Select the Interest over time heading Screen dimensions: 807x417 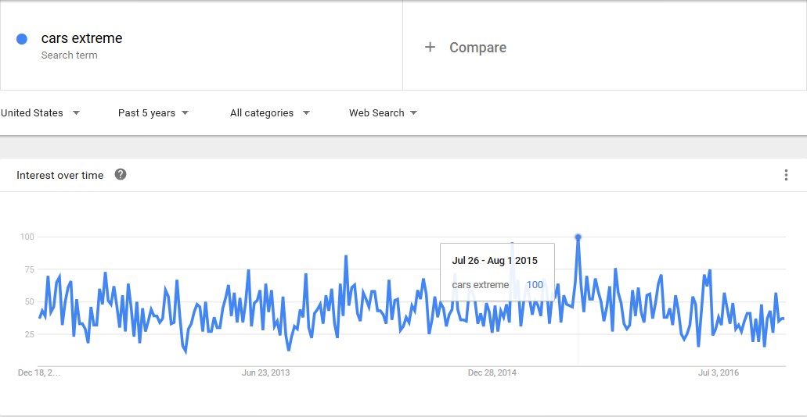[x=59, y=176]
